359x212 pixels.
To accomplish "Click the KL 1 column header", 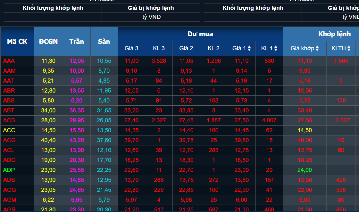I will click(x=269, y=48).
